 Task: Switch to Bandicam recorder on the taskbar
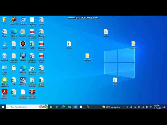pos(87,107)
